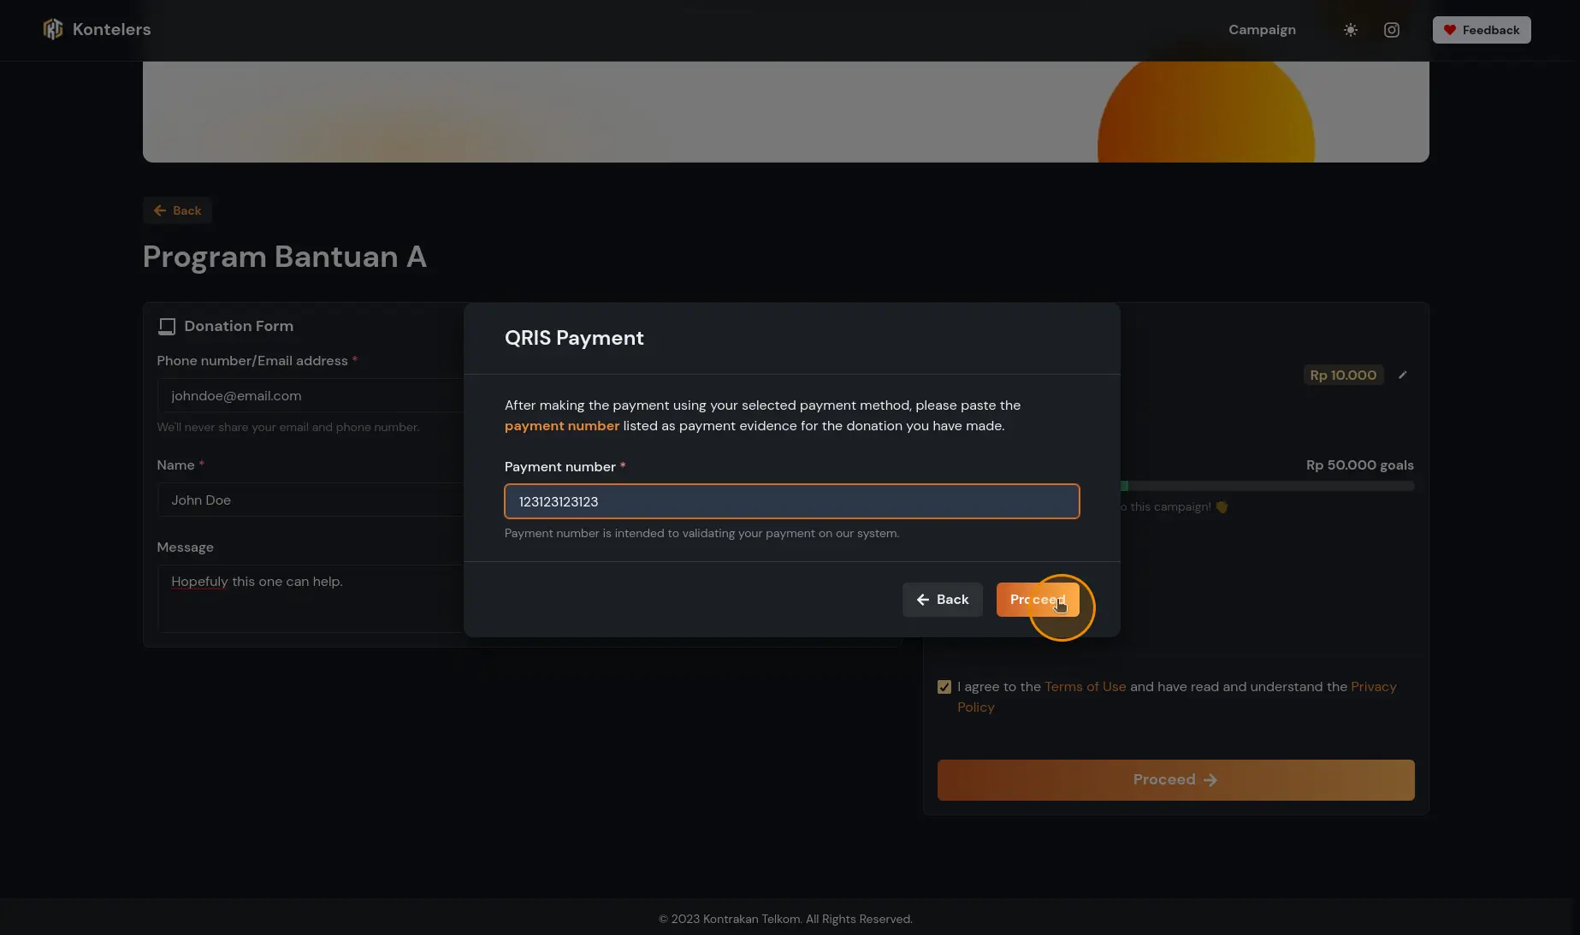Viewport: 1580px width, 935px height.
Task: Click the donation goal progress bar
Action: 1266,486
